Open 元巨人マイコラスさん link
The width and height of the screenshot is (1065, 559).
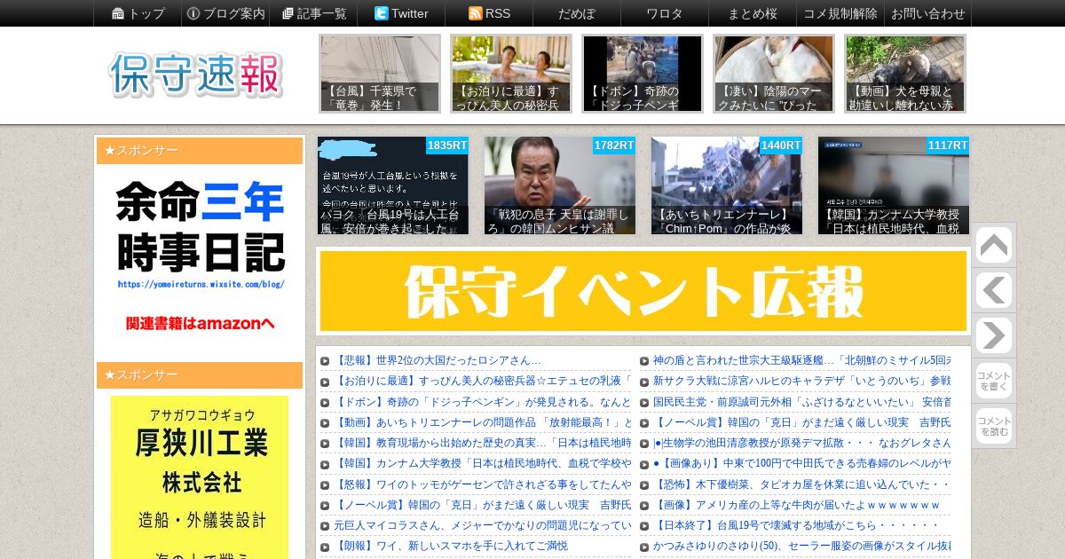(x=482, y=525)
